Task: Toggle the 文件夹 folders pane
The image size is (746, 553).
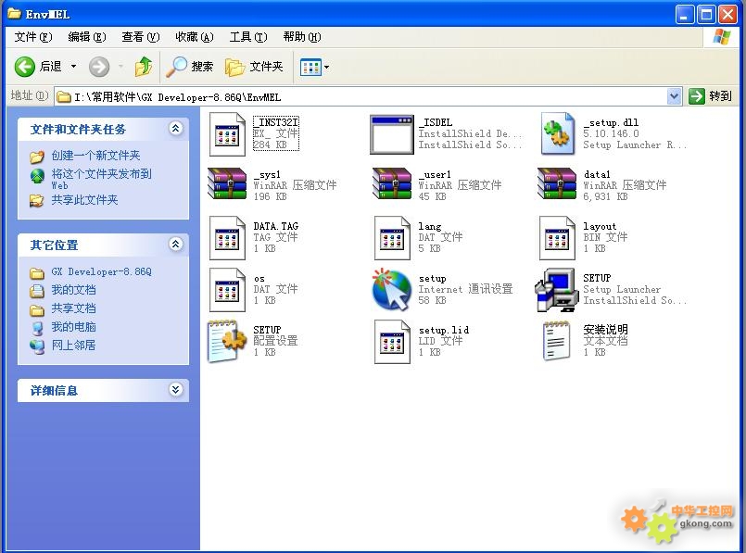Action: click(x=254, y=67)
